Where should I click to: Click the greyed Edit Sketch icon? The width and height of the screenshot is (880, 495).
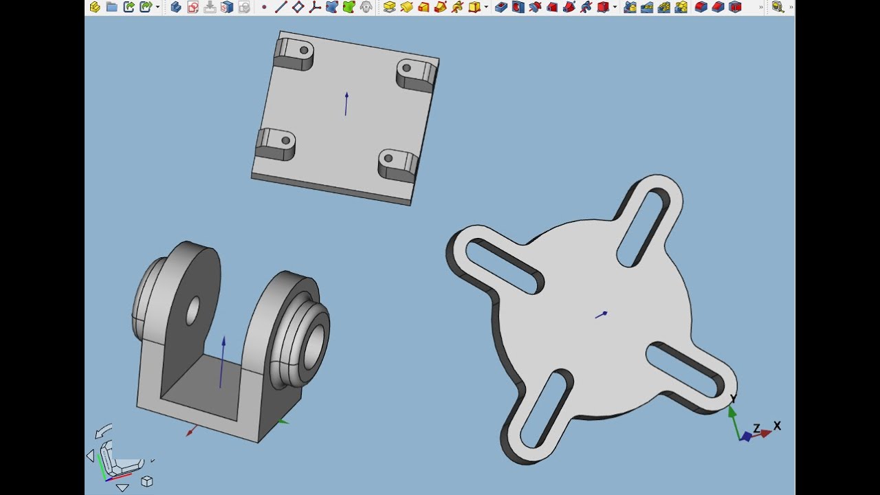(210, 7)
